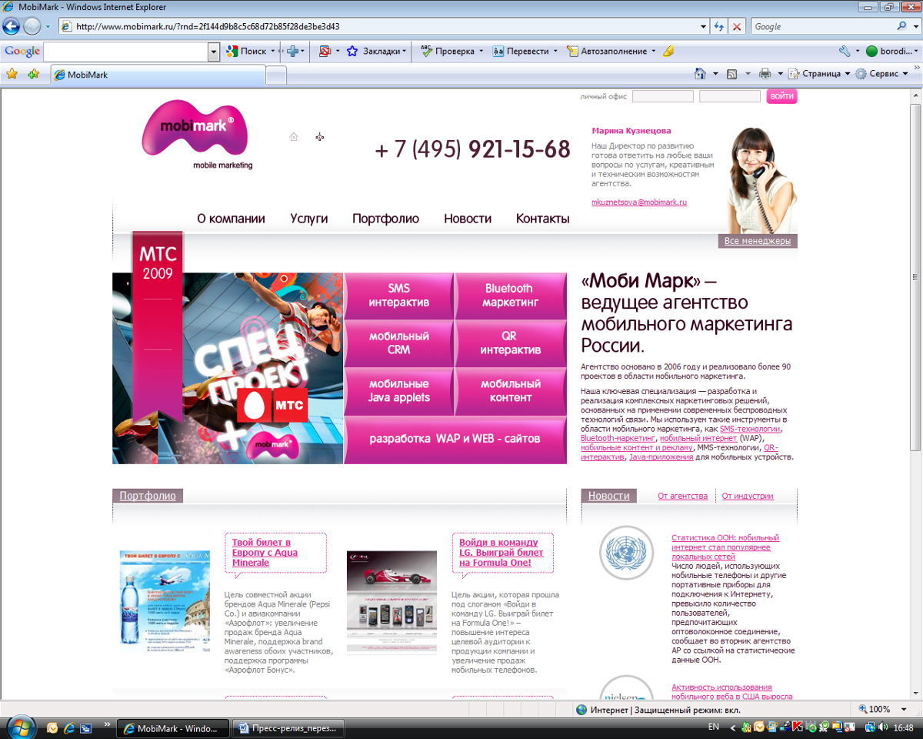
Task: Click the Add to Favorites star-plus icon
Action: pyautogui.click(x=33, y=75)
